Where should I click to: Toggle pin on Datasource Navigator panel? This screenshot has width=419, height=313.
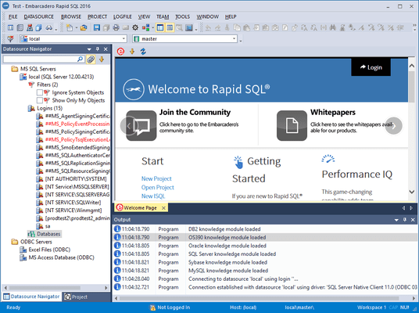pyautogui.click(x=98, y=49)
